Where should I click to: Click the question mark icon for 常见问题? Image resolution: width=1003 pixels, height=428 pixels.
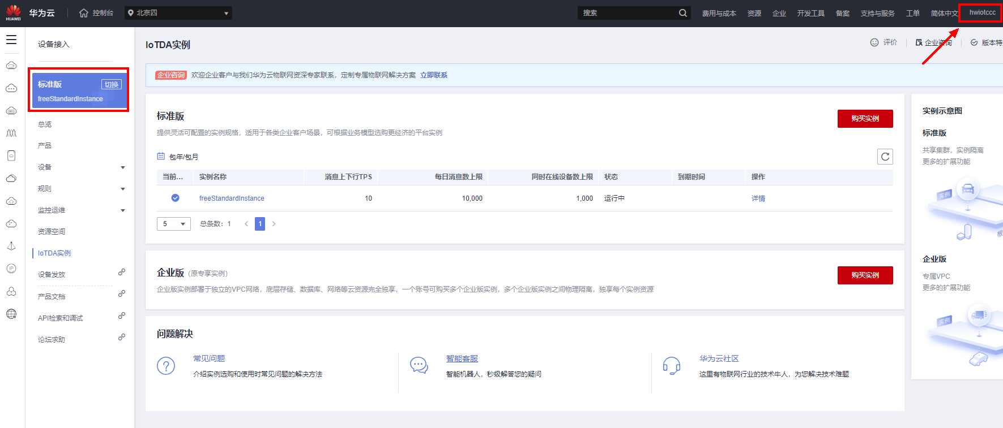click(x=166, y=366)
